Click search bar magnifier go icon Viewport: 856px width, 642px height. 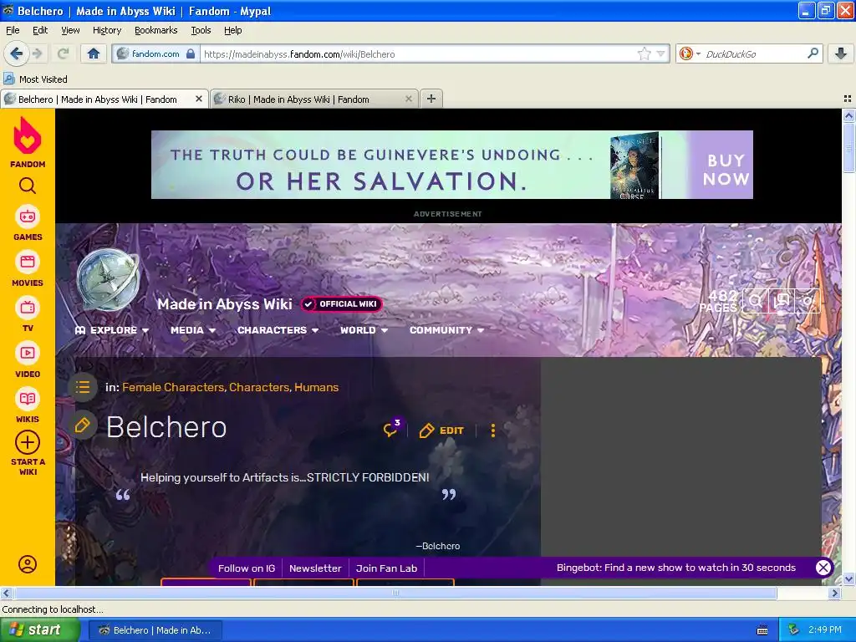click(x=813, y=53)
